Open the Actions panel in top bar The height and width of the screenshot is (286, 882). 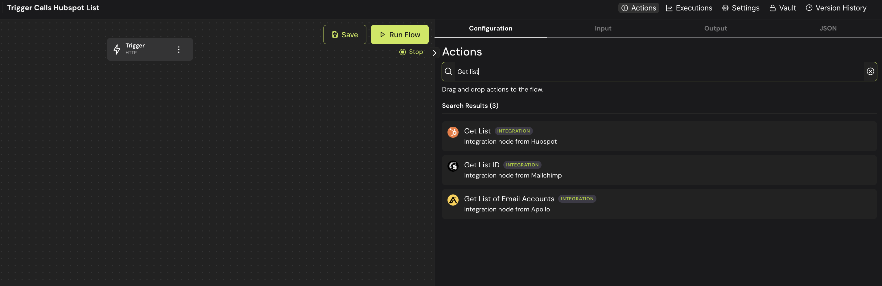click(x=638, y=8)
